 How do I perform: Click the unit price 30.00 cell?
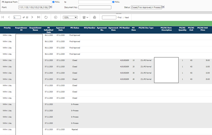point(208,60)
